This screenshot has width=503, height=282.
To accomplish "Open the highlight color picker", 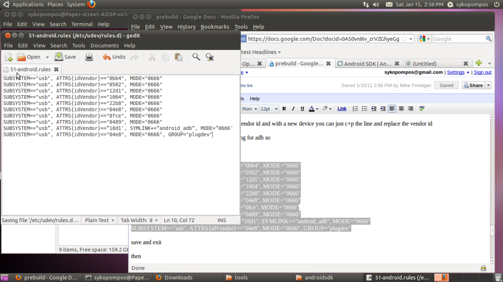I will [327, 109].
